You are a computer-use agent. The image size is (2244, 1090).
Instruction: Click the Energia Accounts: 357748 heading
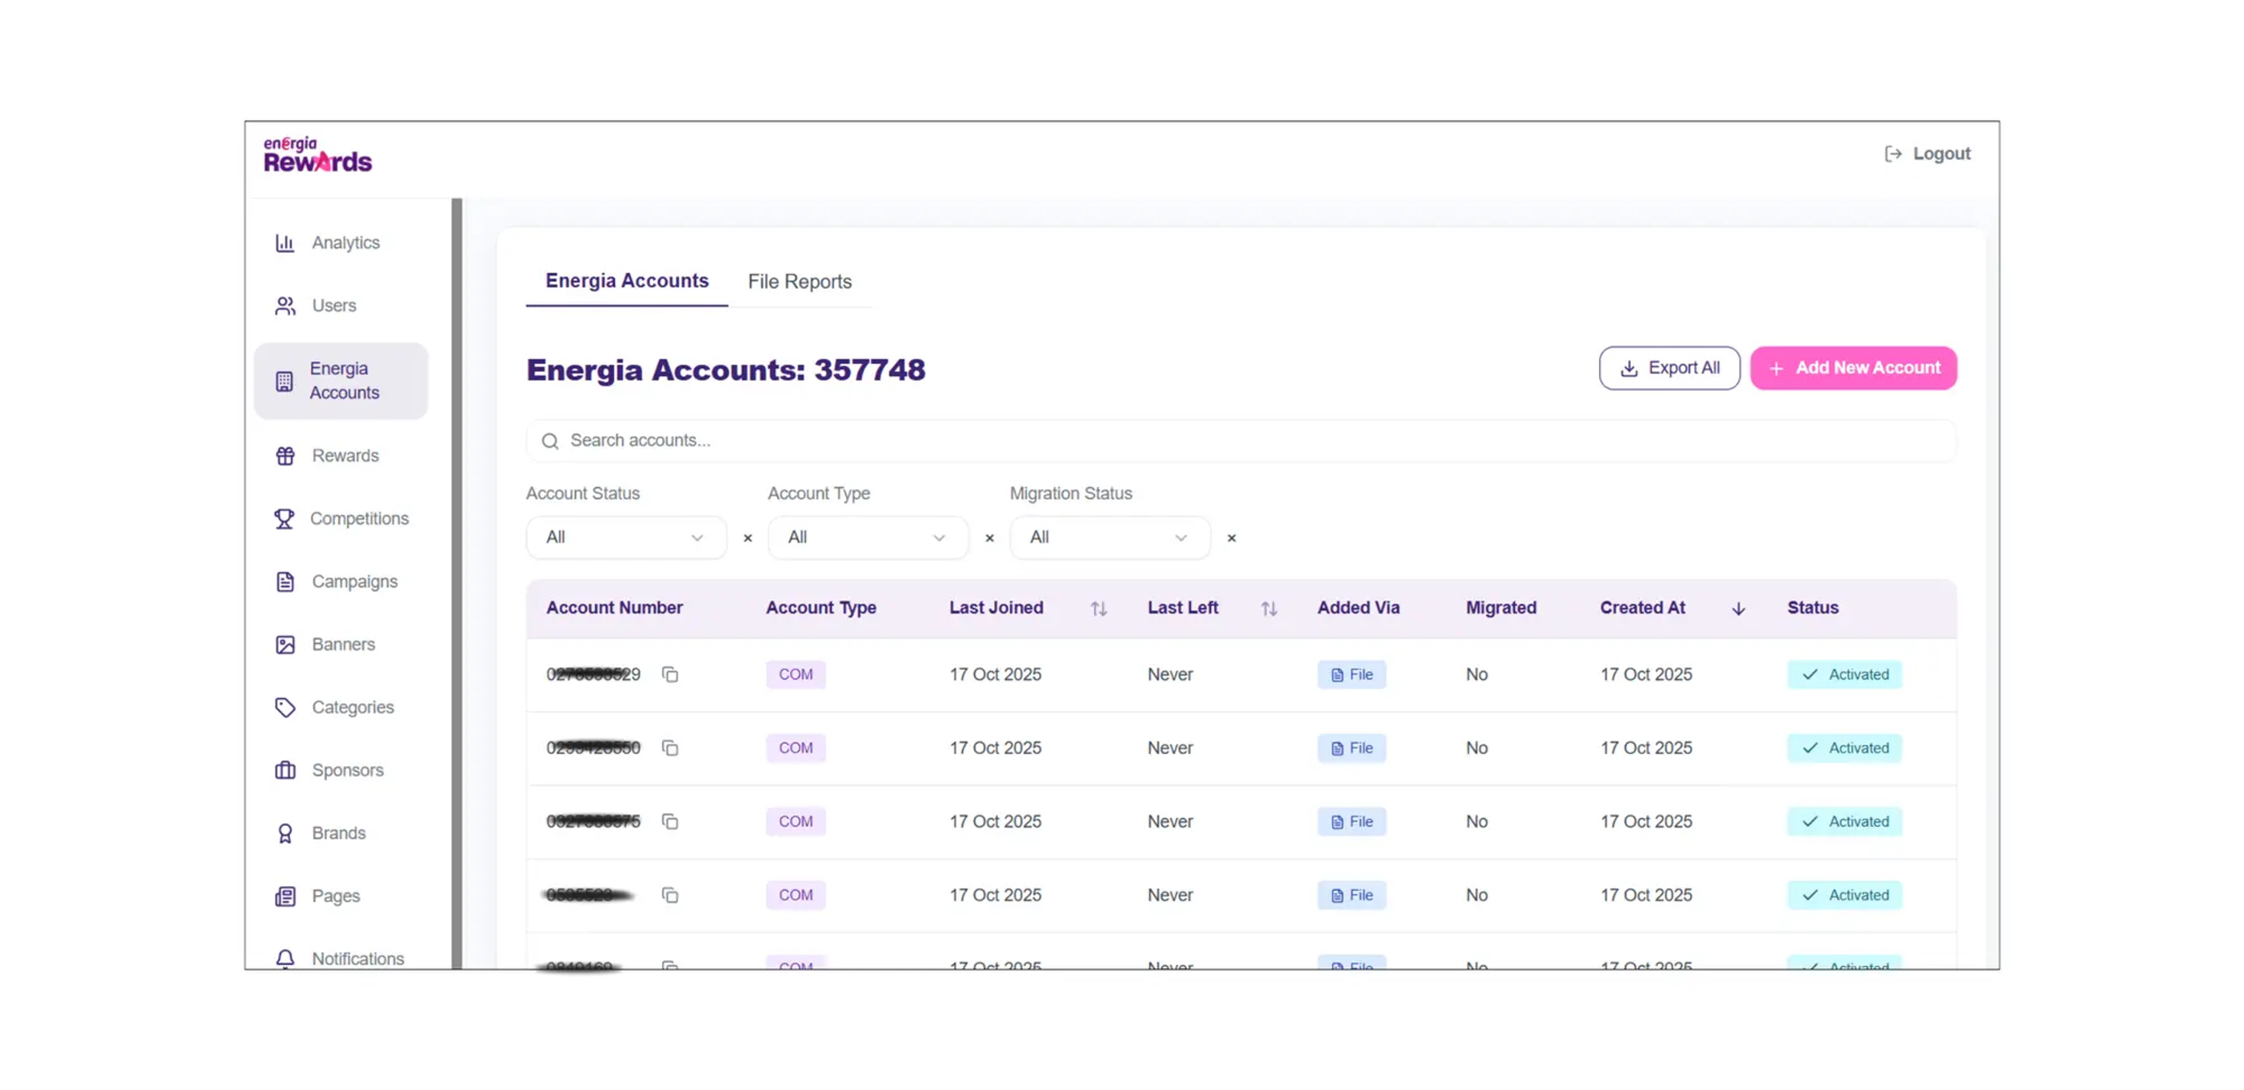(x=726, y=370)
